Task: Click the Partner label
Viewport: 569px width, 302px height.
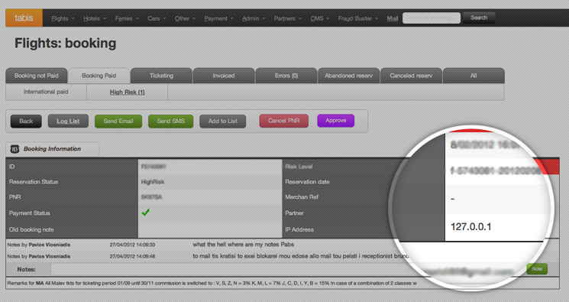Action: point(294,213)
